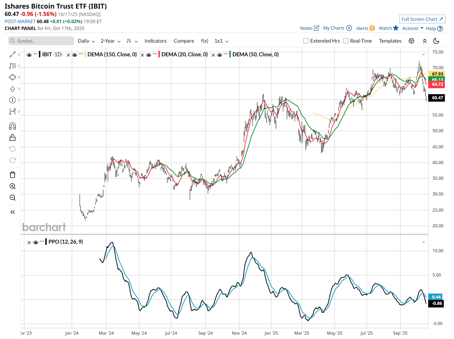
Task: Click the lock drawings padlock icon
Action: [12, 138]
